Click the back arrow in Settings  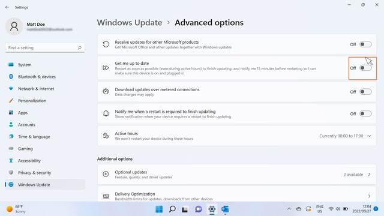tap(7, 7)
